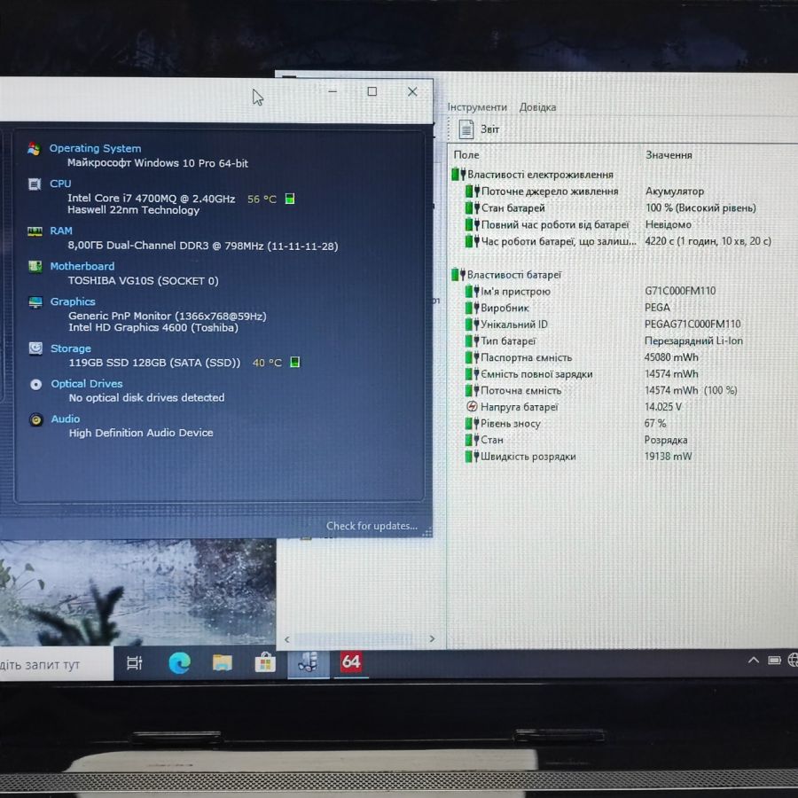This screenshot has height=798, width=798.
Task: Open the RAM heading link
Action: pyautogui.click(x=61, y=231)
